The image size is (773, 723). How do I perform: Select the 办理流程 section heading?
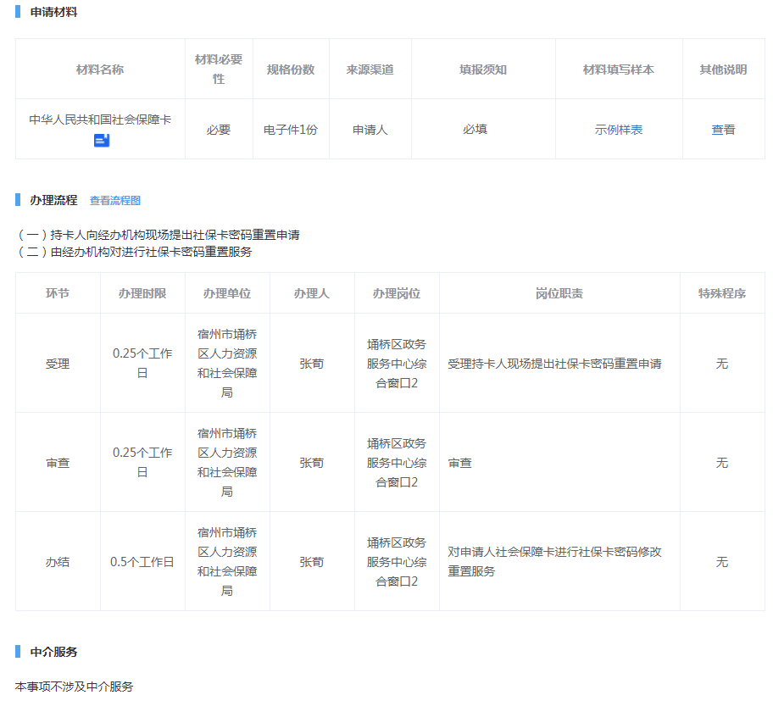tap(53, 200)
